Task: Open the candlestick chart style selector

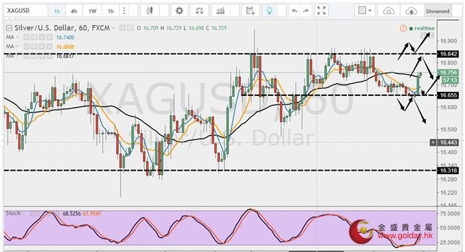Action: tap(150, 11)
